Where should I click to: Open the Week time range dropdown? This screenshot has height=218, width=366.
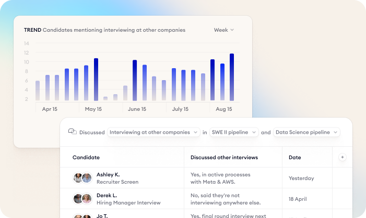(x=223, y=30)
